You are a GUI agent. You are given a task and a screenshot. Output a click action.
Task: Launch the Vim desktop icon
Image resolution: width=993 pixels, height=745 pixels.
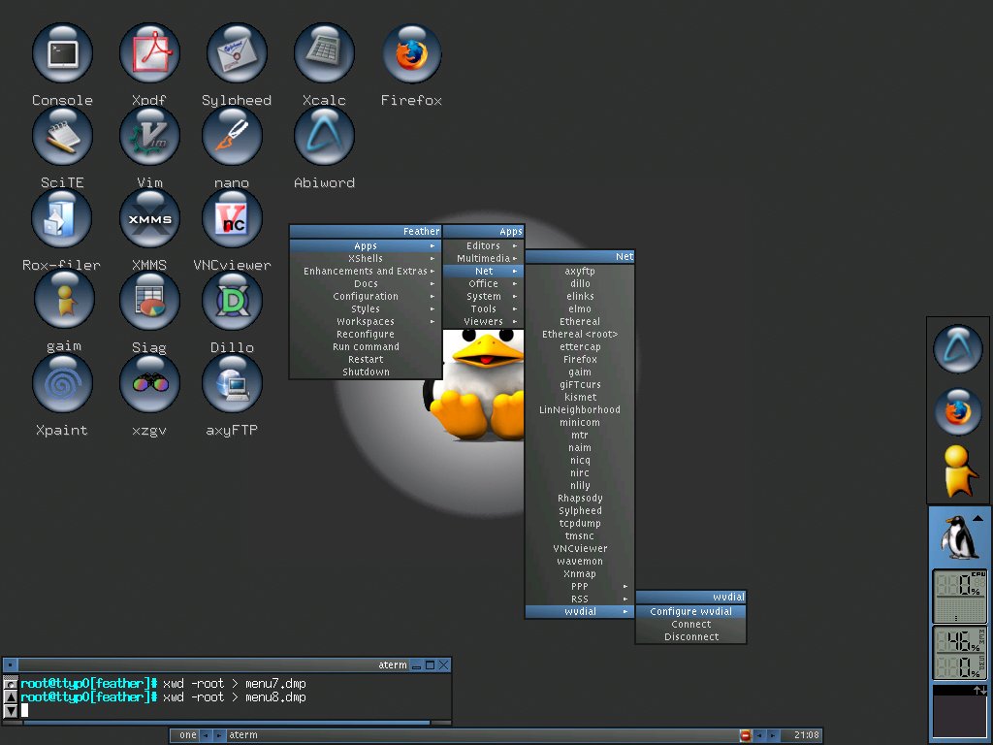pyautogui.click(x=149, y=136)
